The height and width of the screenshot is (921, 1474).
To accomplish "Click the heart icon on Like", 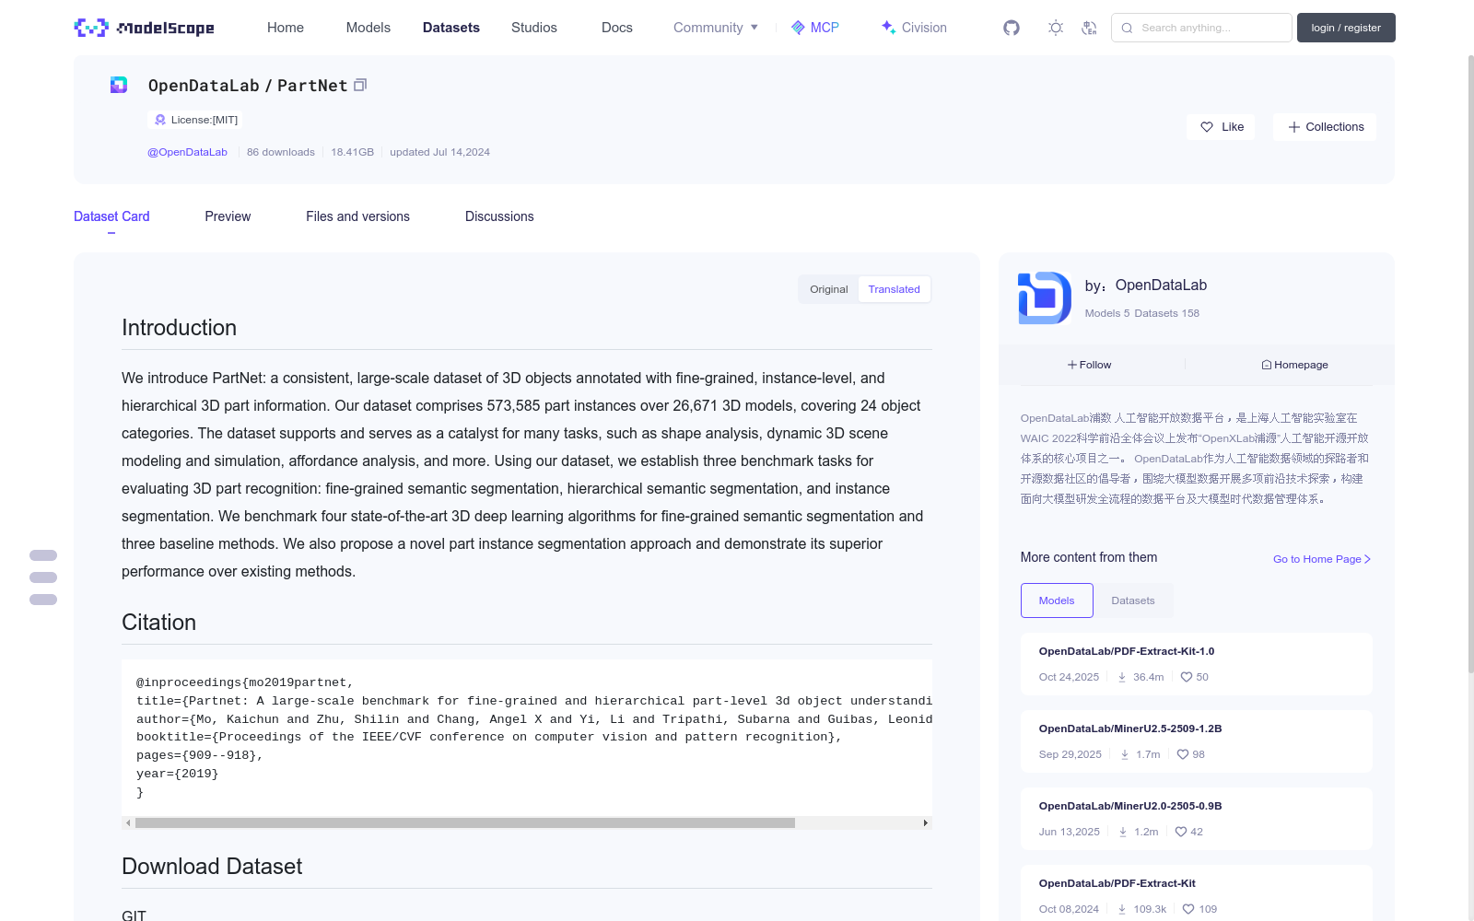I will 1207,127.
